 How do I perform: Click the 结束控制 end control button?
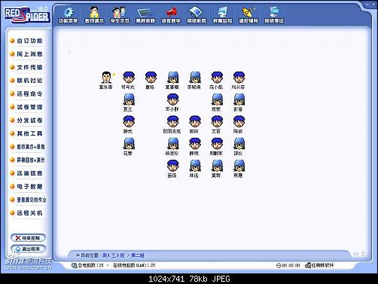point(28,238)
